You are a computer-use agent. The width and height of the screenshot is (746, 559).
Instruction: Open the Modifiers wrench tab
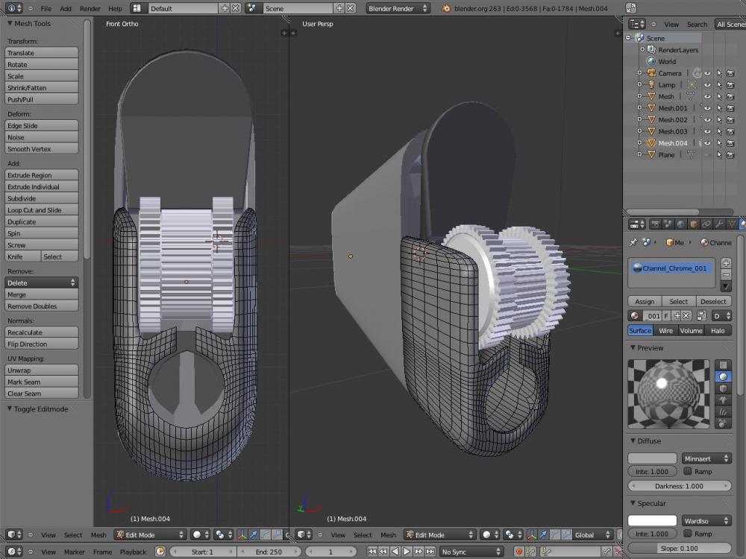[x=719, y=224]
